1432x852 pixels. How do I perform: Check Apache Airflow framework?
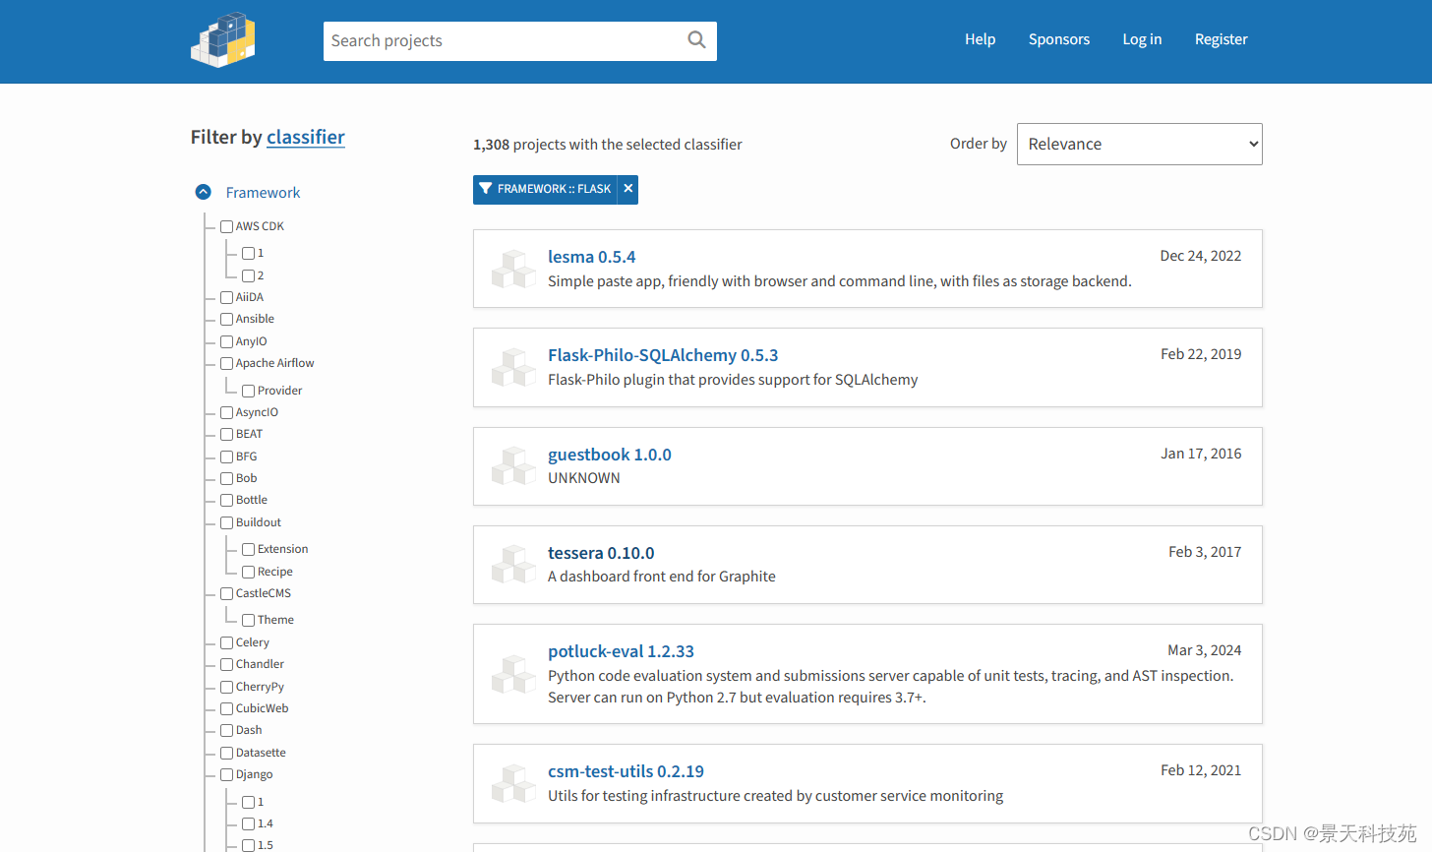coord(227,363)
